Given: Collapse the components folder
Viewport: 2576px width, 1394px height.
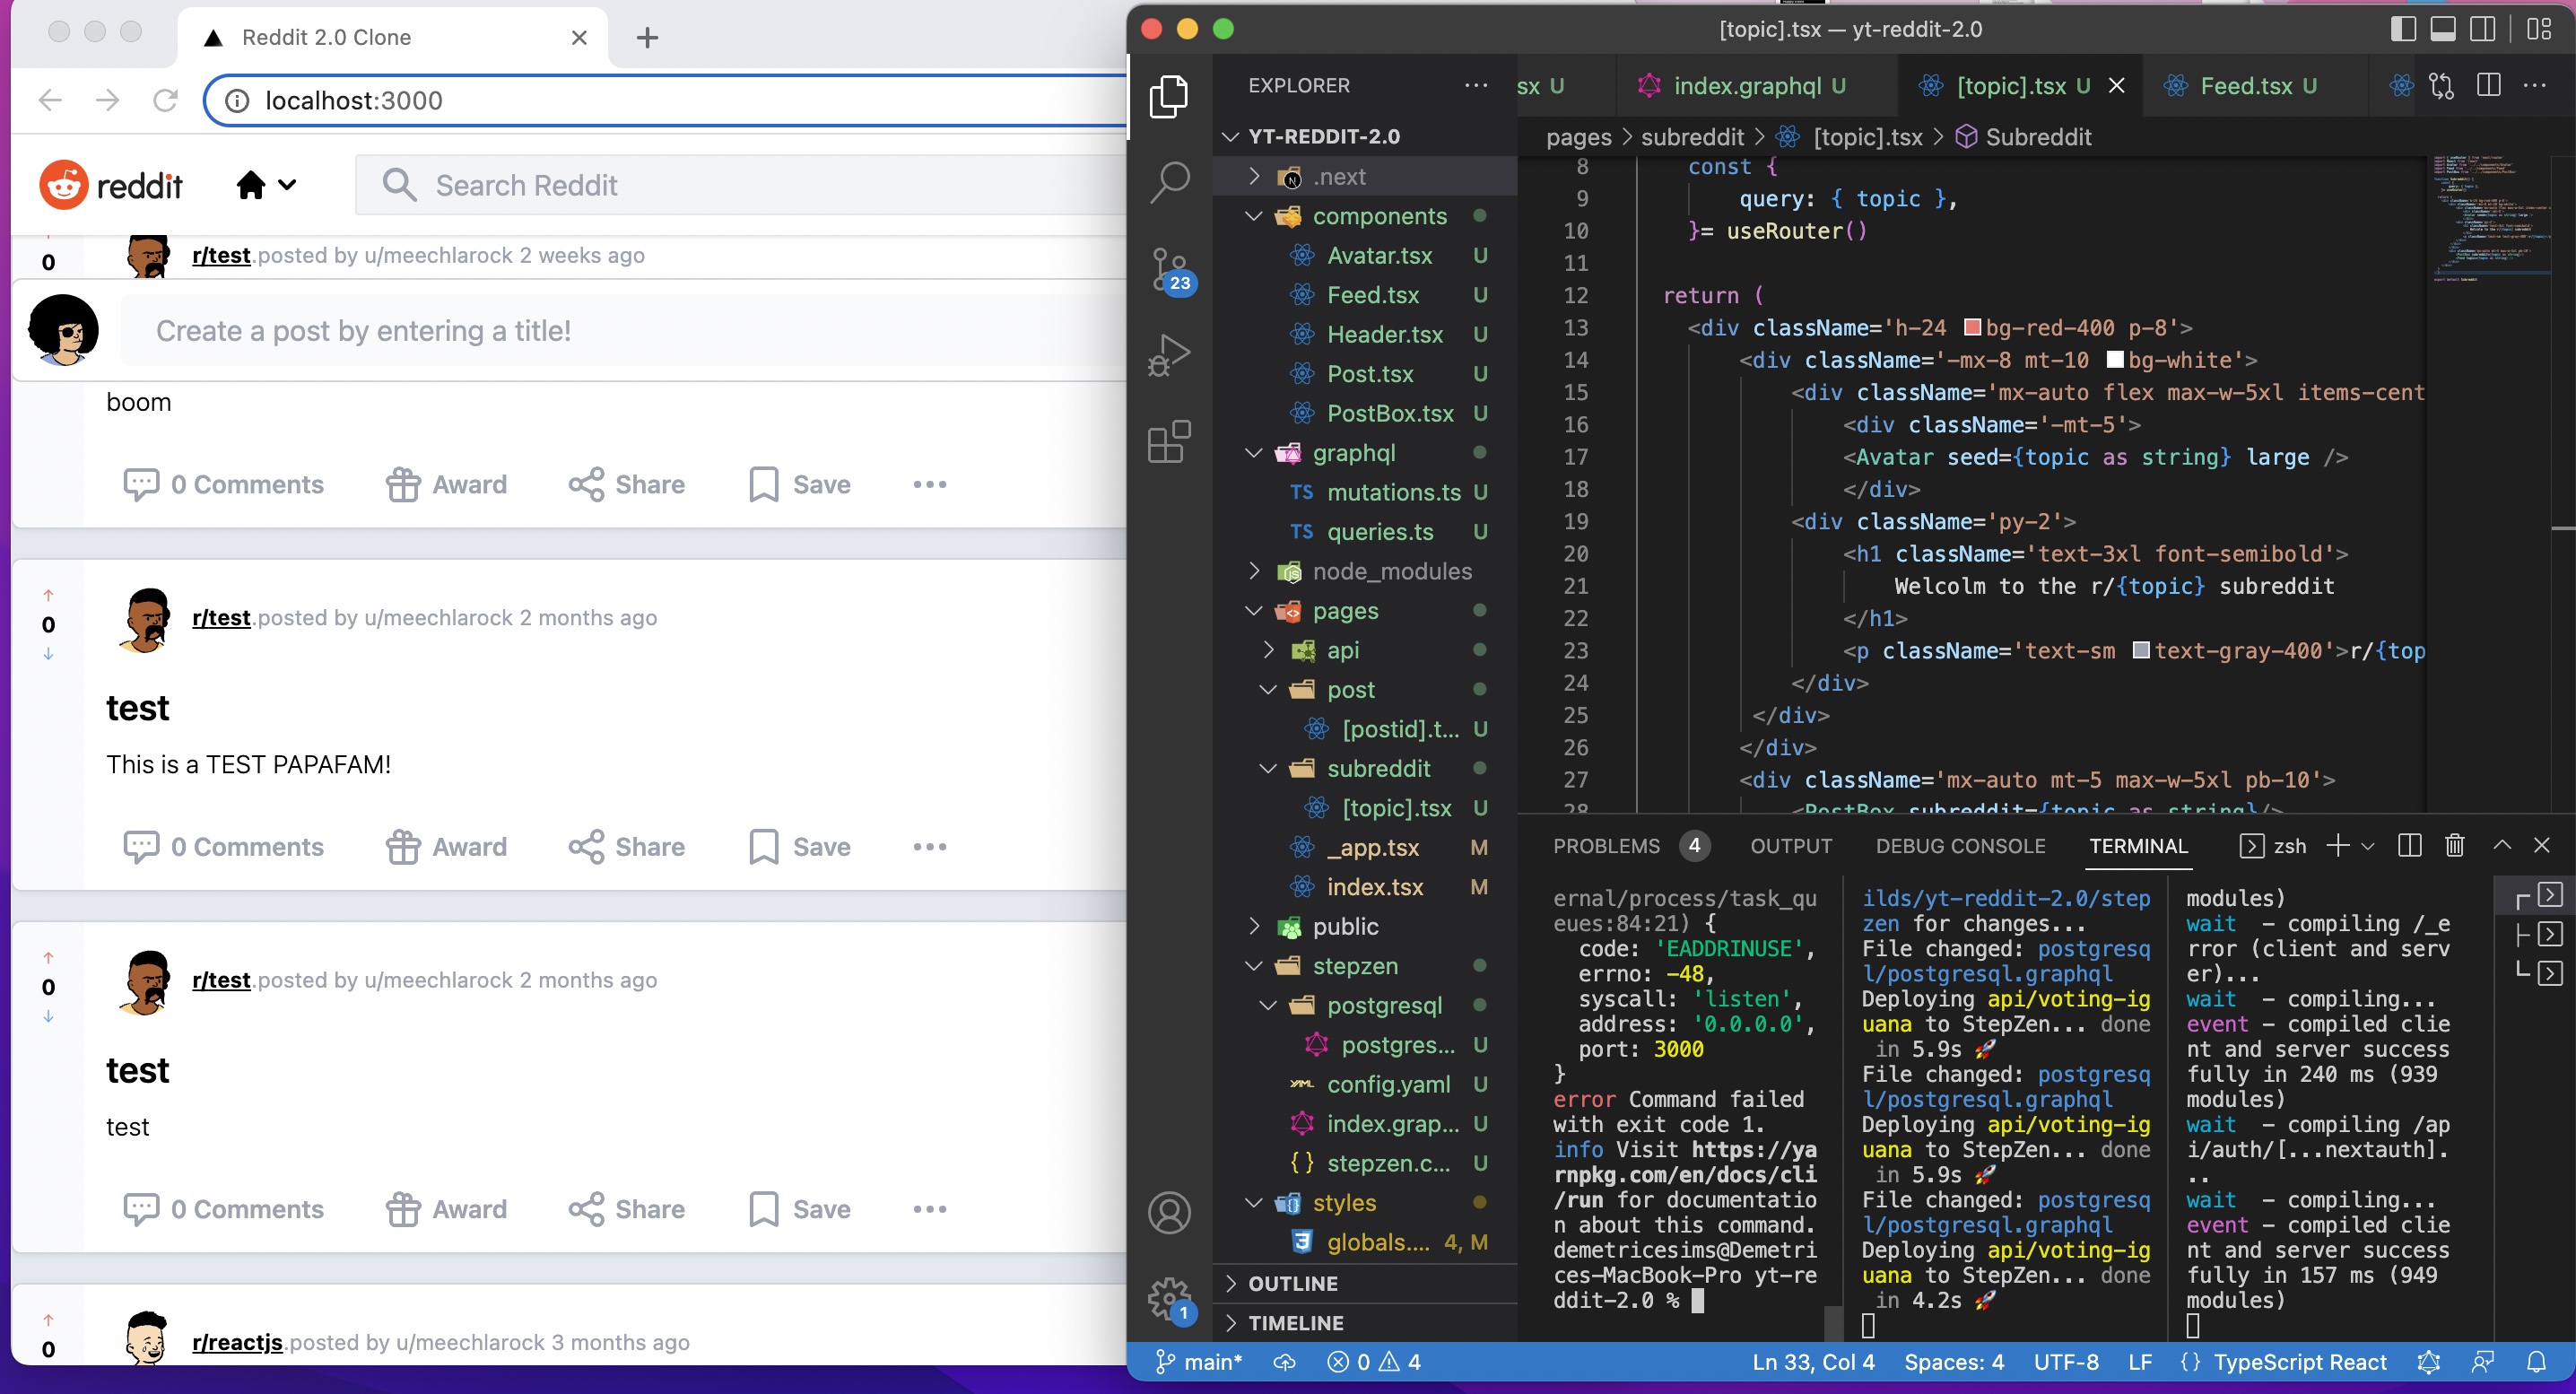Looking at the screenshot, I should [x=1253, y=216].
